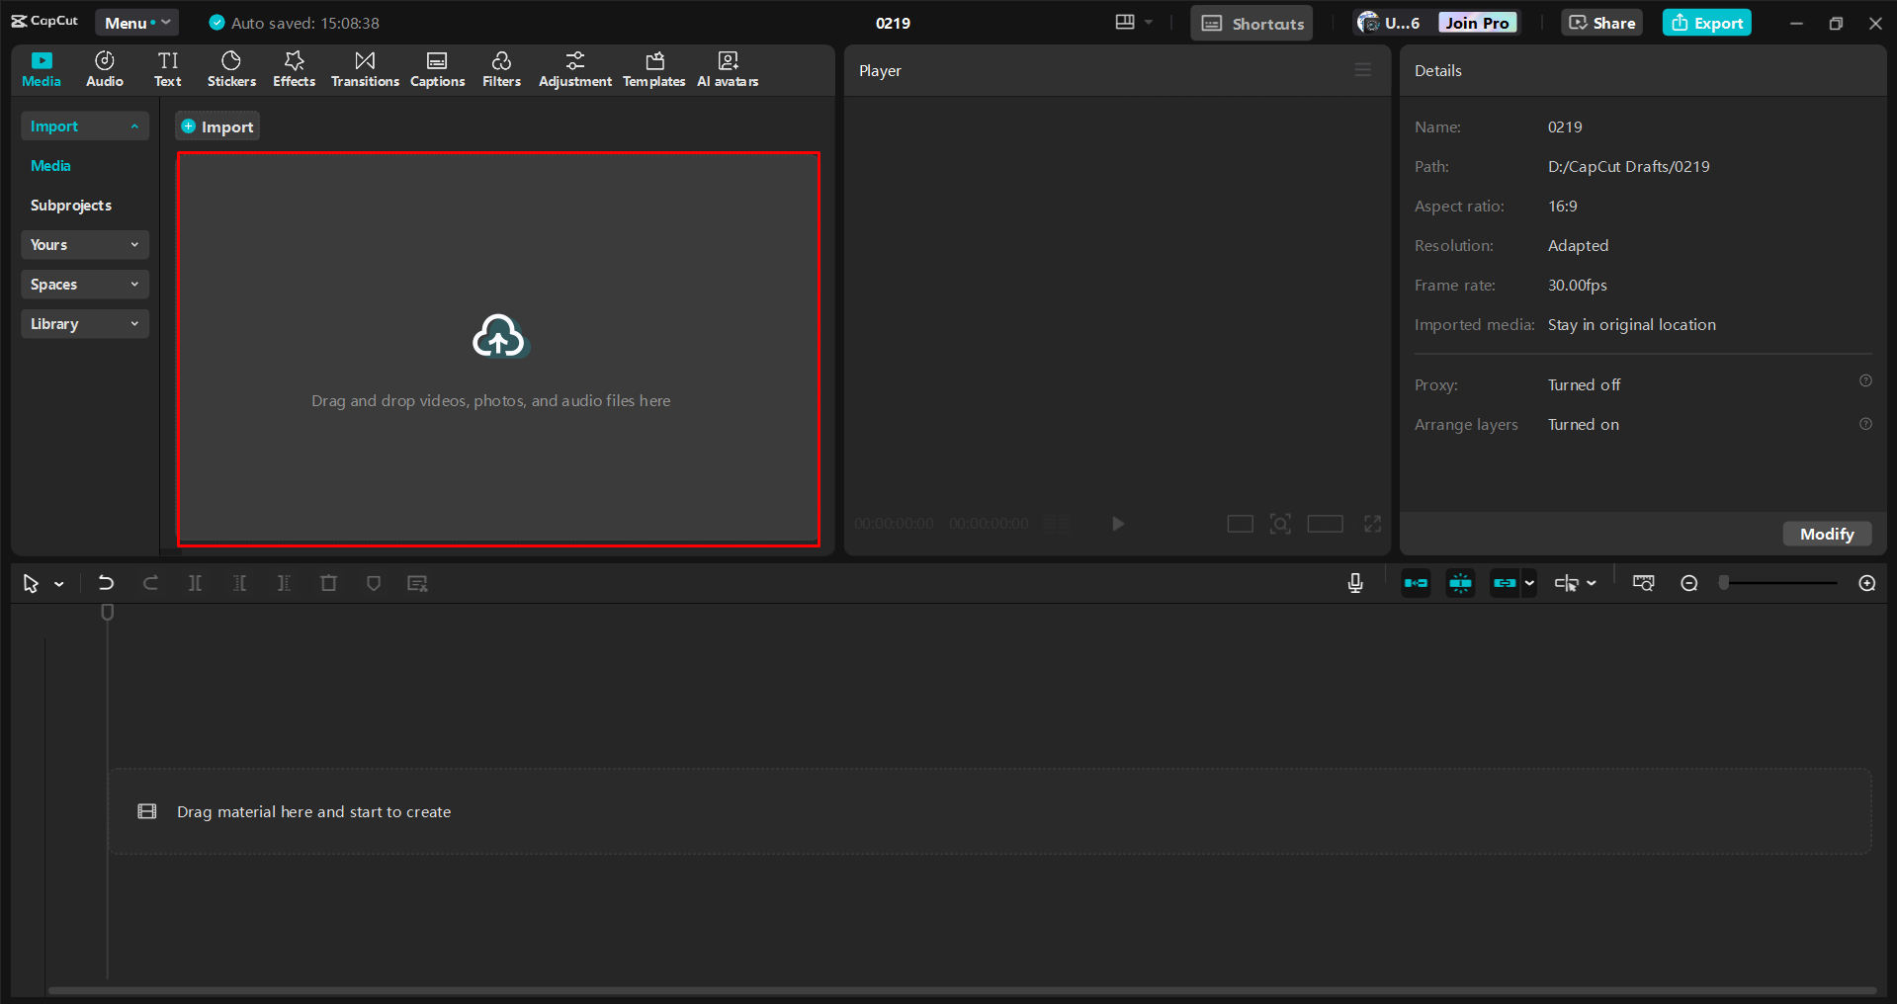Select Media in the left sidebar

50,166
